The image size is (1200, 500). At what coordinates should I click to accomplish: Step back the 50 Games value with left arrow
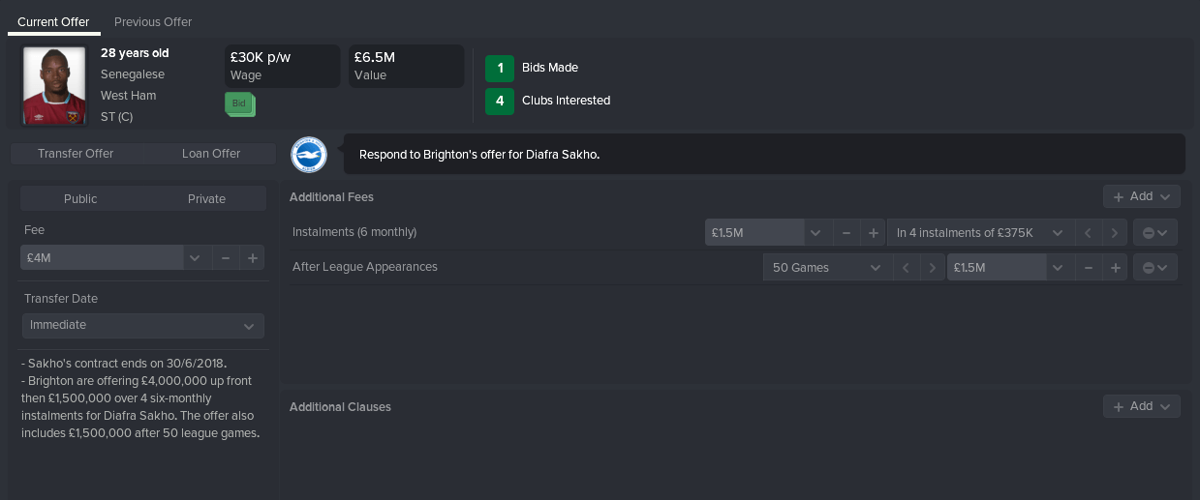[906, 268]
